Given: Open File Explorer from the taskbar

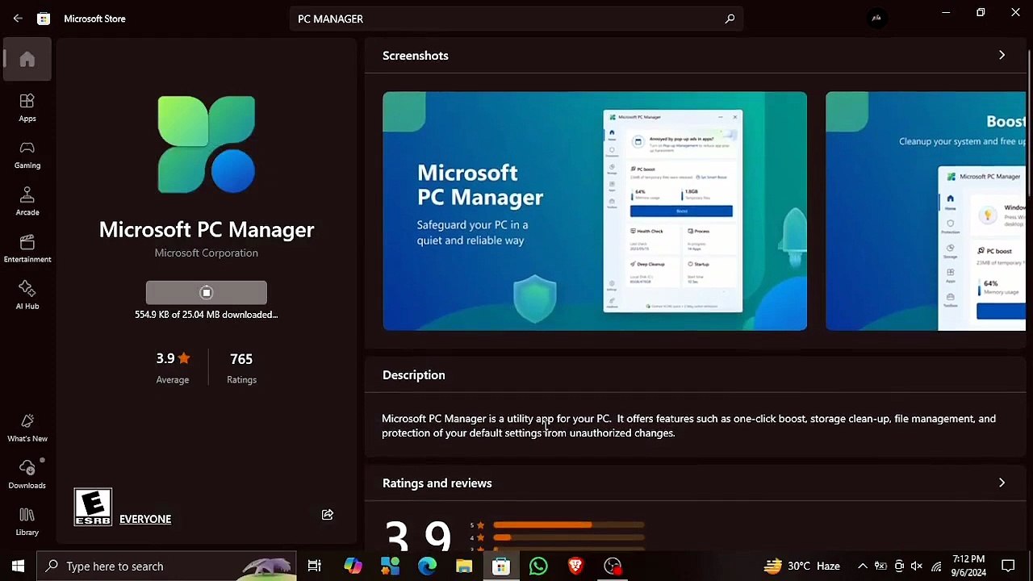Looking at the screenshot, I should (x=464, y=566).
